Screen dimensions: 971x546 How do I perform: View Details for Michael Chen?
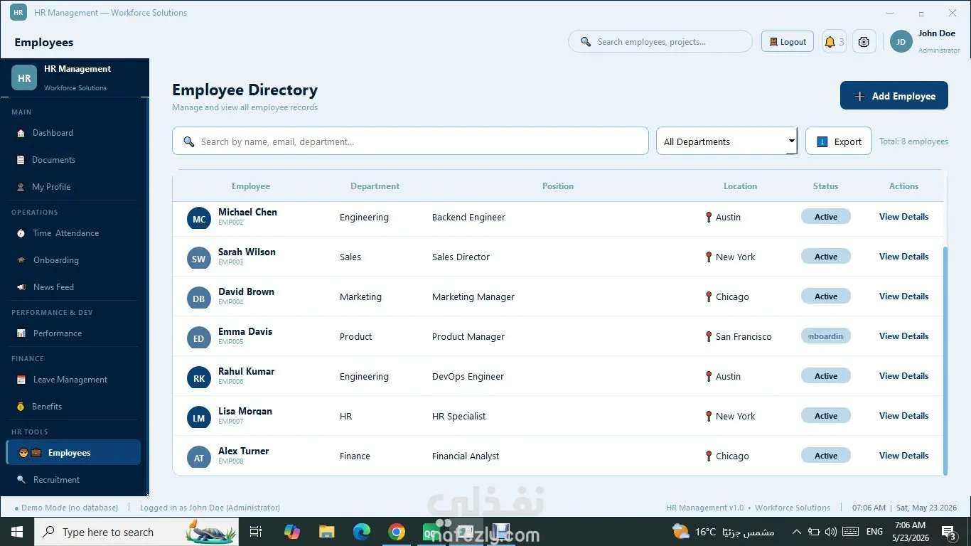[903, 217]
